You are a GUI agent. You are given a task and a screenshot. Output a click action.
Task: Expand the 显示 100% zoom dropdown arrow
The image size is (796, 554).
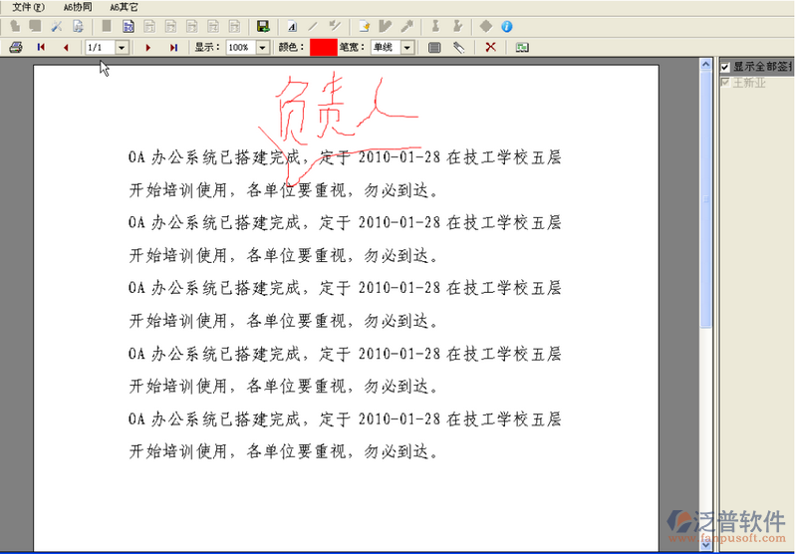[x=262, y=47]
